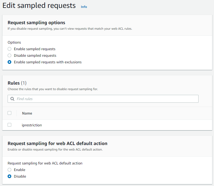Tick the select-all checkbox in rules header

(10, 113)
